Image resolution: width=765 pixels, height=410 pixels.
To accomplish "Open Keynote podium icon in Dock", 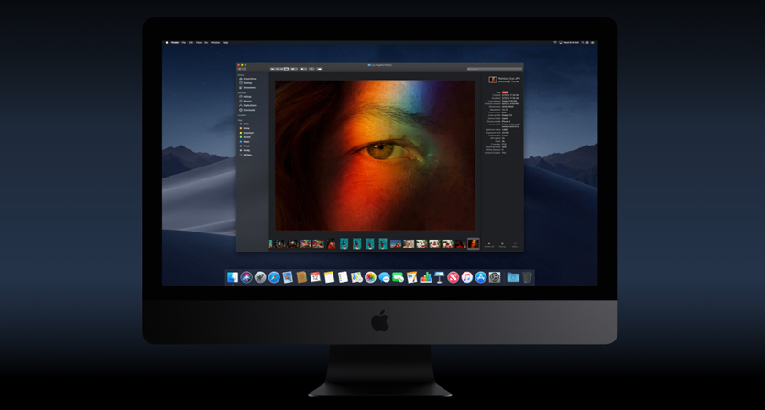I will tap(439, 277).
